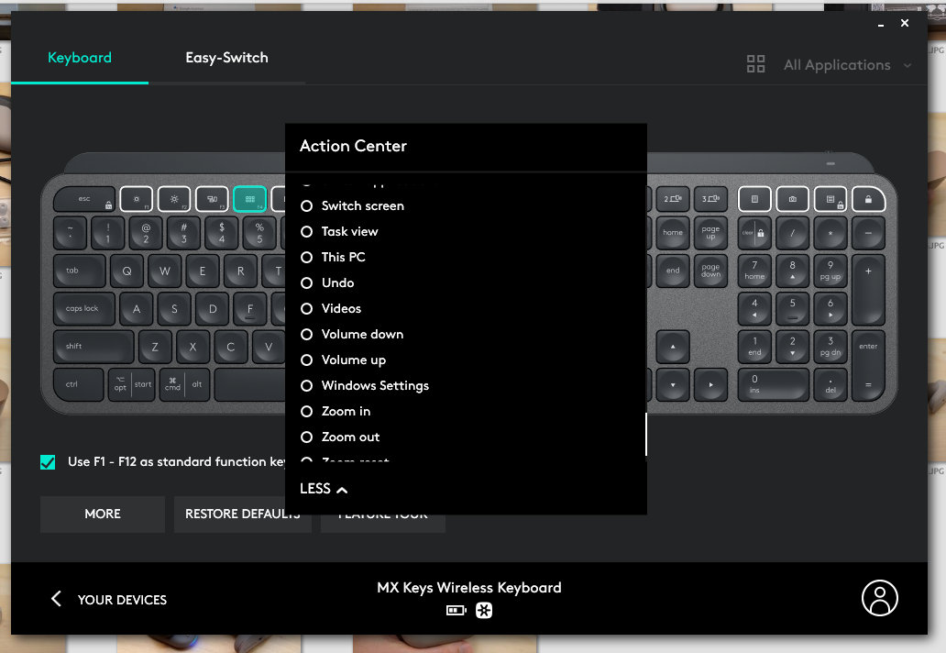Click the RESTORE DEFAULTS button
The height and width of the screenshot is (653, 946).
click(x=243, y=515)
